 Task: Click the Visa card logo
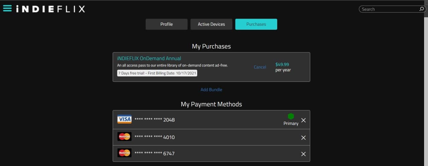click(x=124, y=120)
